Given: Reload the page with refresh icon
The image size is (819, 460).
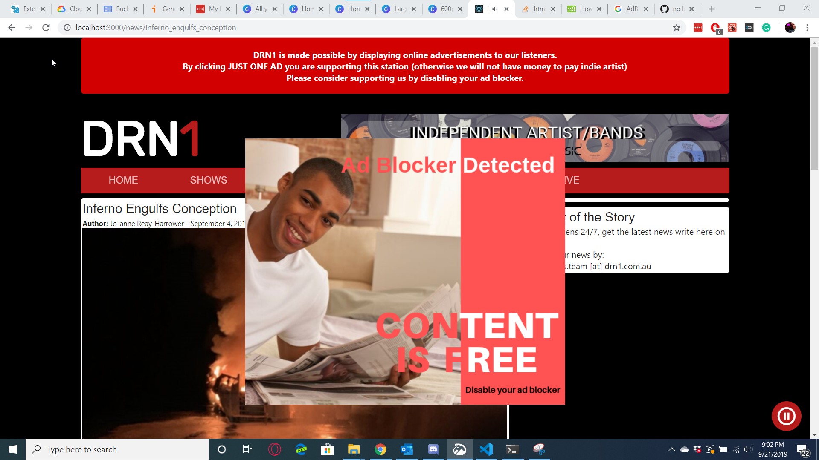Looking at the screenshot, I should tap(46, 28).
